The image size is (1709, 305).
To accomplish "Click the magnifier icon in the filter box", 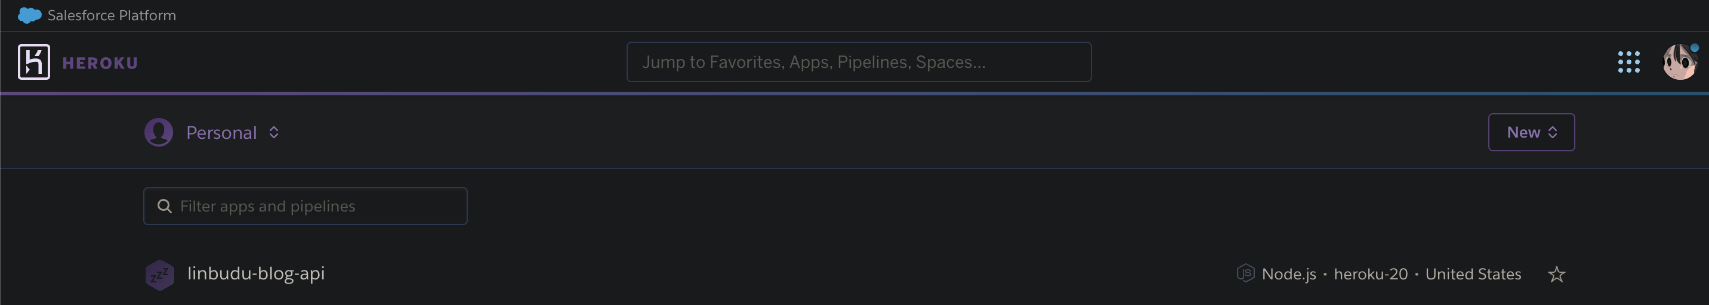I will coord(164,207).
